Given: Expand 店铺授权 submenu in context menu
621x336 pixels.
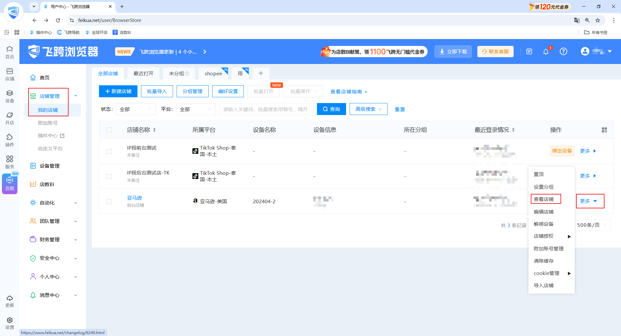Looking at the screenshot, I should (551, 236).
